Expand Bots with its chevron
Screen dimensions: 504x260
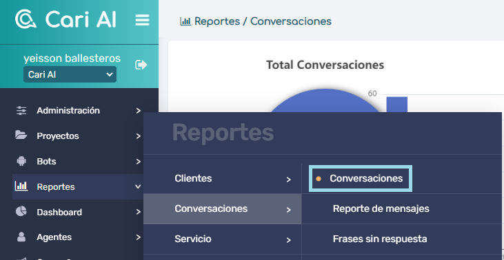pyautogui.click(x=138, y=162)
